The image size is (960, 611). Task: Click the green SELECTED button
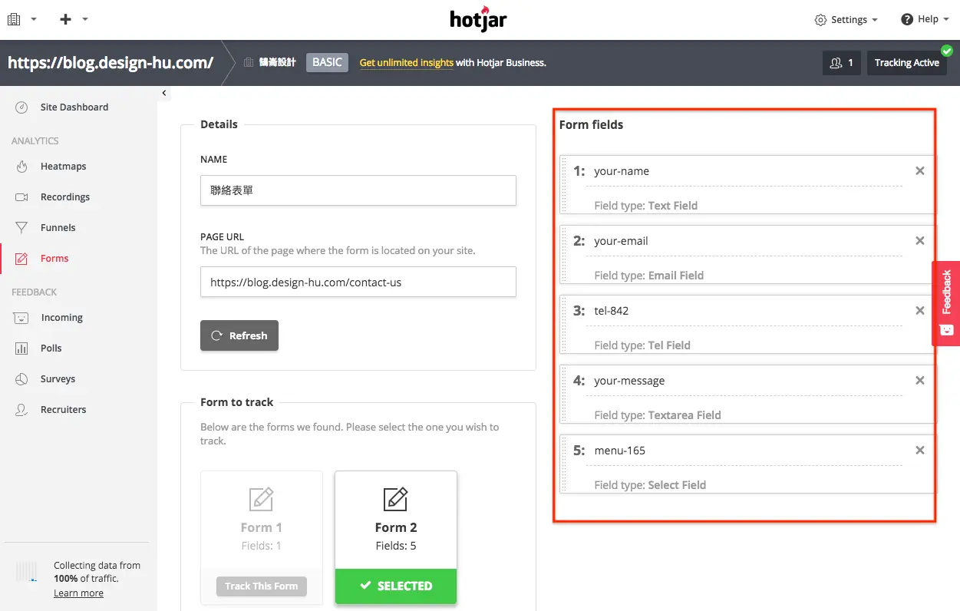coord(396,586)
